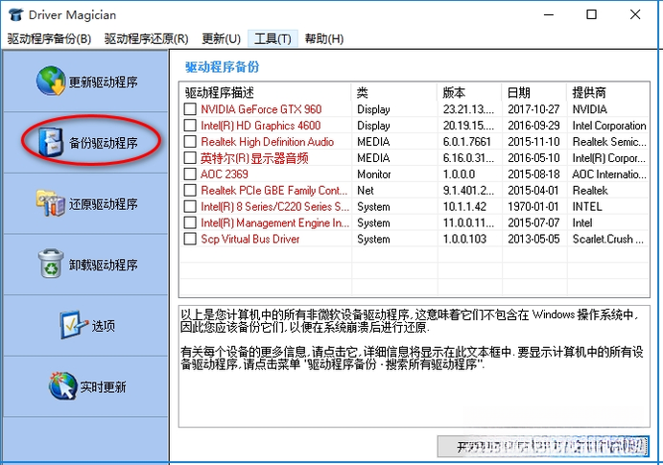Click the Monitor class cell
The image size is (663, 465).
(374, 174)
